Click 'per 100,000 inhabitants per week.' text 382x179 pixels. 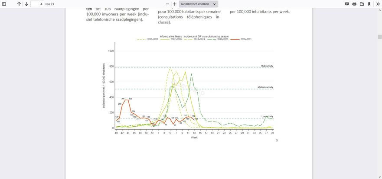tap(260, 12)
